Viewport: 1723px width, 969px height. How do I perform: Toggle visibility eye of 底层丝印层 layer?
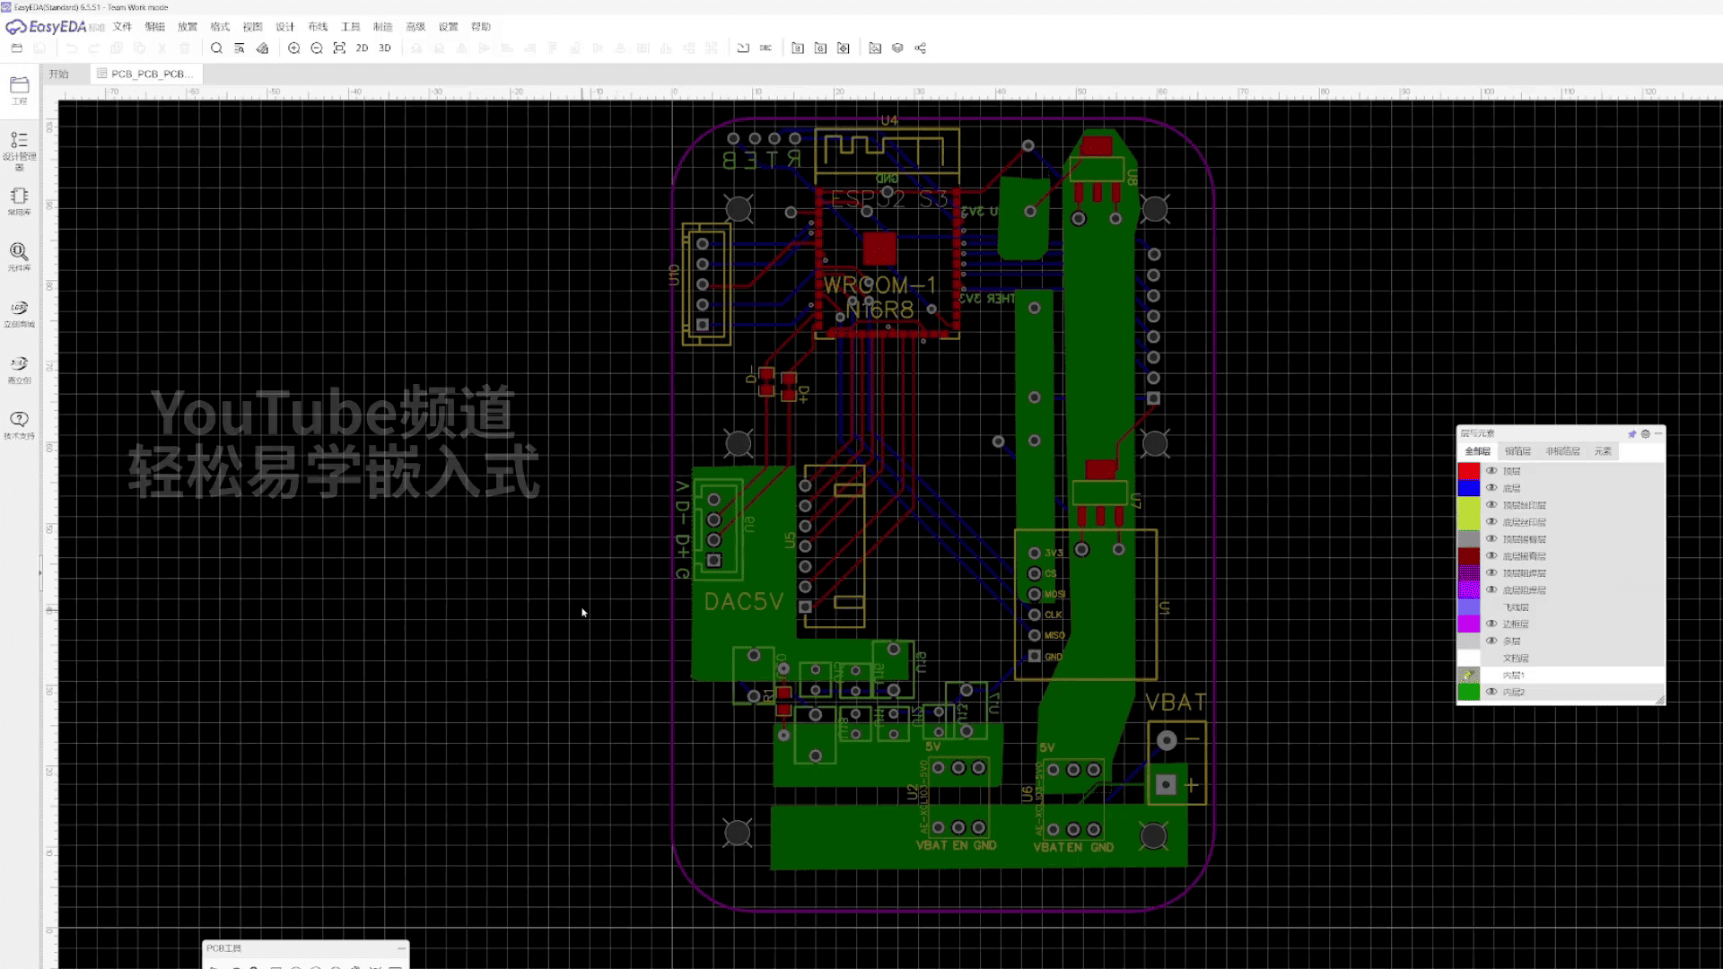point(1491,522)
